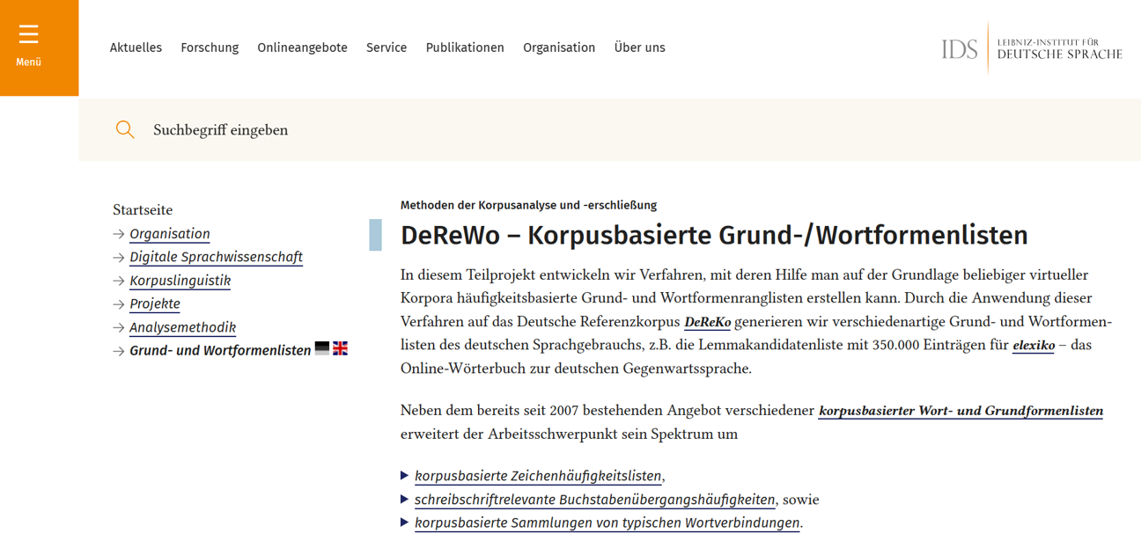Follow the DeReKo link in the text
1141x548 pixels.
click(x=707, y=322)
